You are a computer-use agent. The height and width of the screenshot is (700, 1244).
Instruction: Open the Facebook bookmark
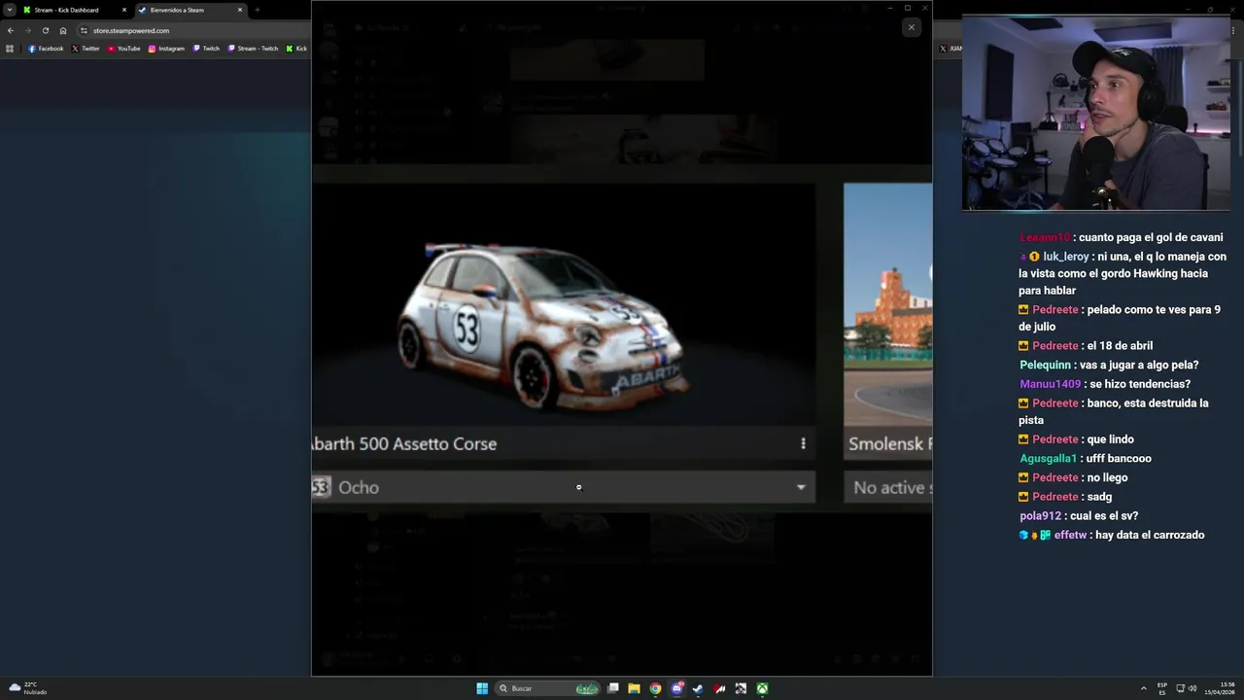(46, 49)
